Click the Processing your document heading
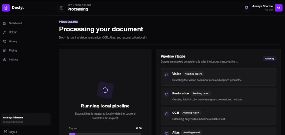The image size is (285, 135). point(101,29)
